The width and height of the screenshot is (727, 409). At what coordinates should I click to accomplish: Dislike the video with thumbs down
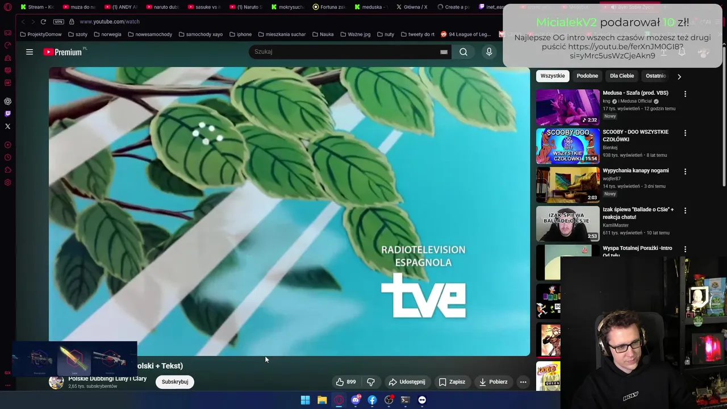pos(371,382)
